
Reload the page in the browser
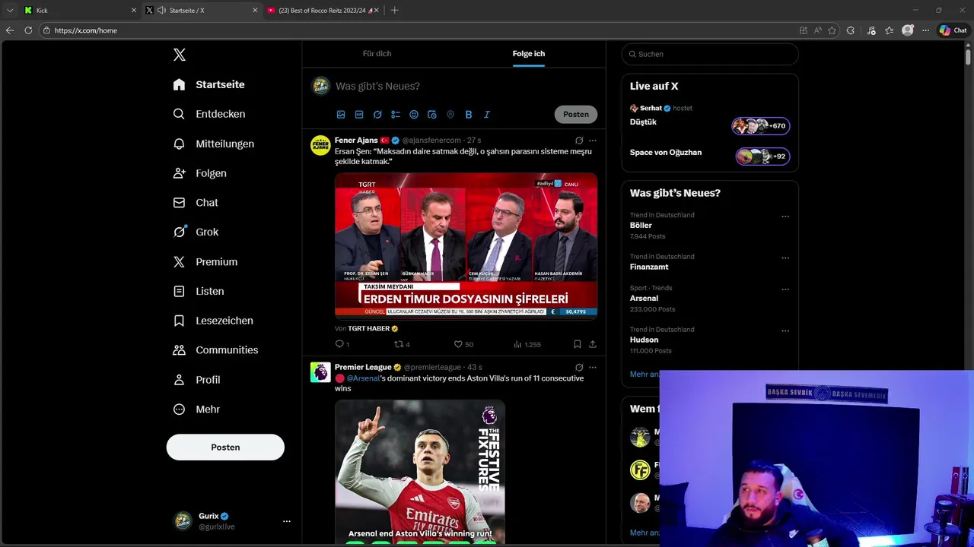[x=28, y=30]
